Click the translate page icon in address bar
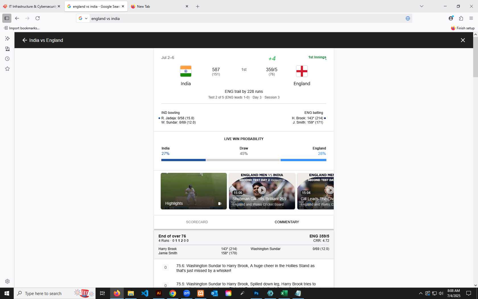This screenshot has width=478, height=299. coord(408,18)
